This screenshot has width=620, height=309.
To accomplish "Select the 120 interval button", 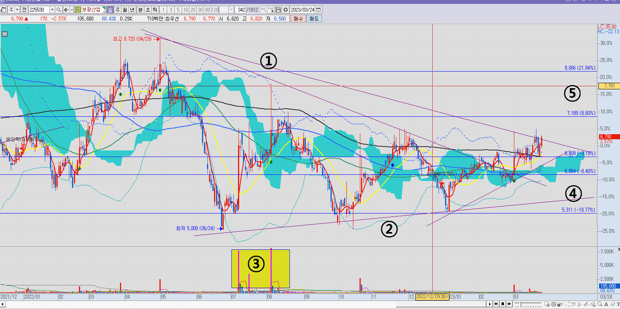I will (215, 10).
